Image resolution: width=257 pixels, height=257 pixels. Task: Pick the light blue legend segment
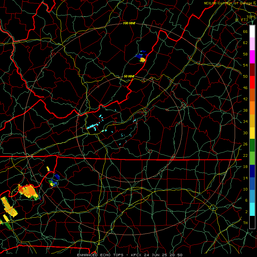[252, 196]
